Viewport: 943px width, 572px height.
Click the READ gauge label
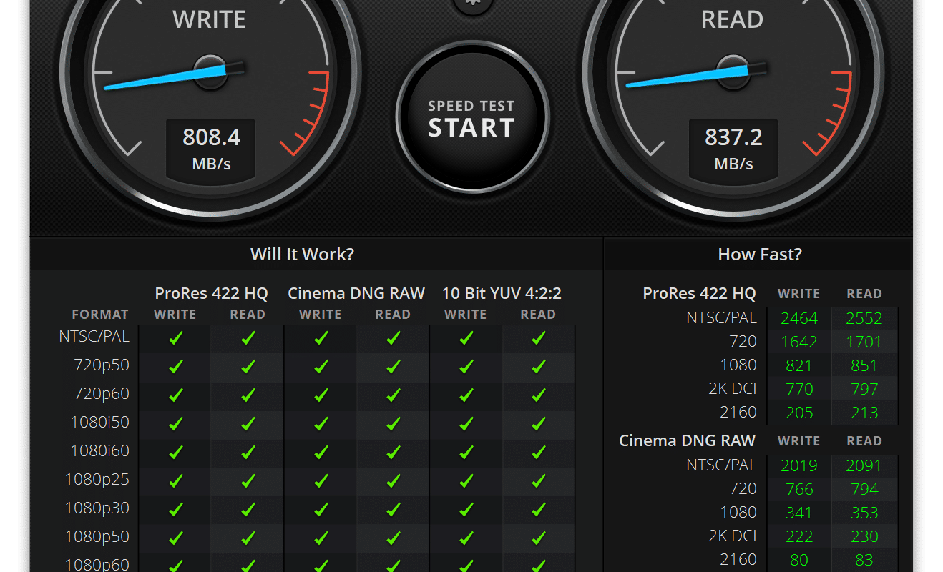click(x=732, y=19)
